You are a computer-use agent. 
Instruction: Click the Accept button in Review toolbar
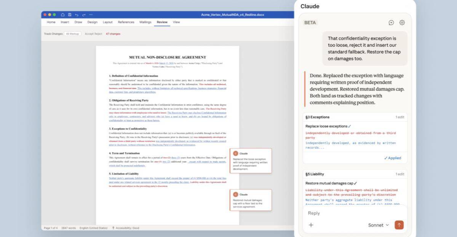pos(89,34)
